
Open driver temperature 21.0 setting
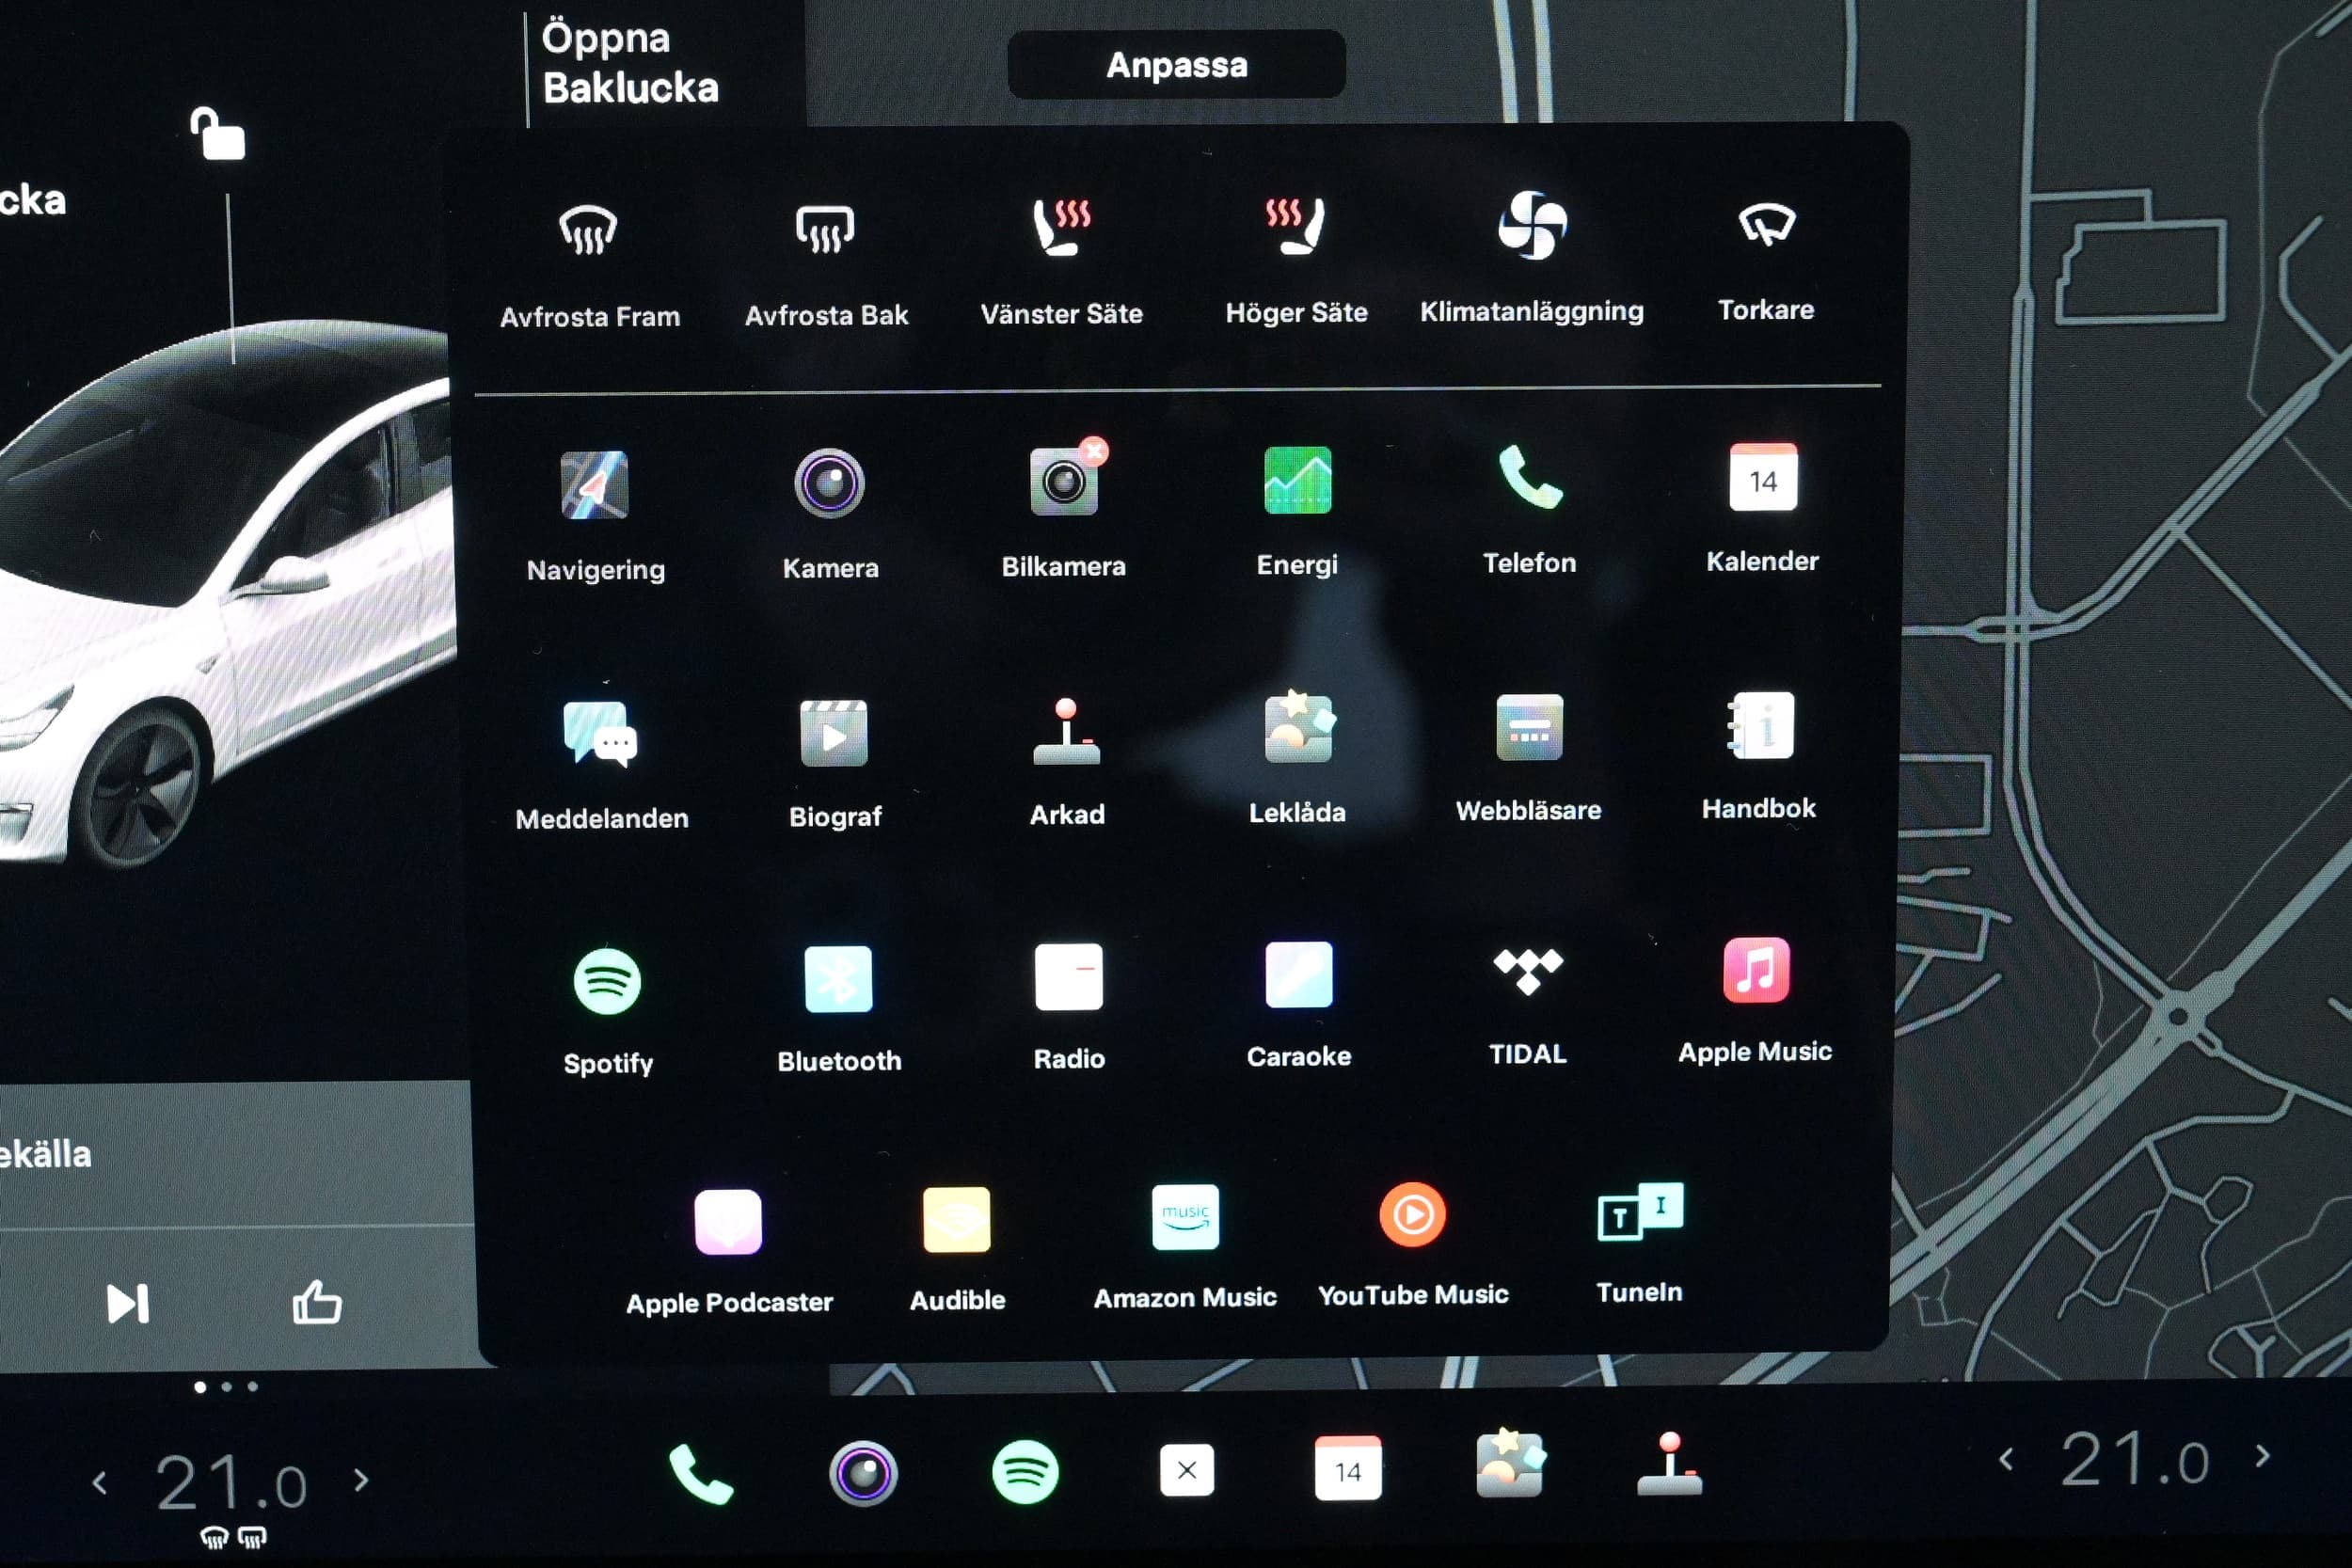pos(231,1482)
